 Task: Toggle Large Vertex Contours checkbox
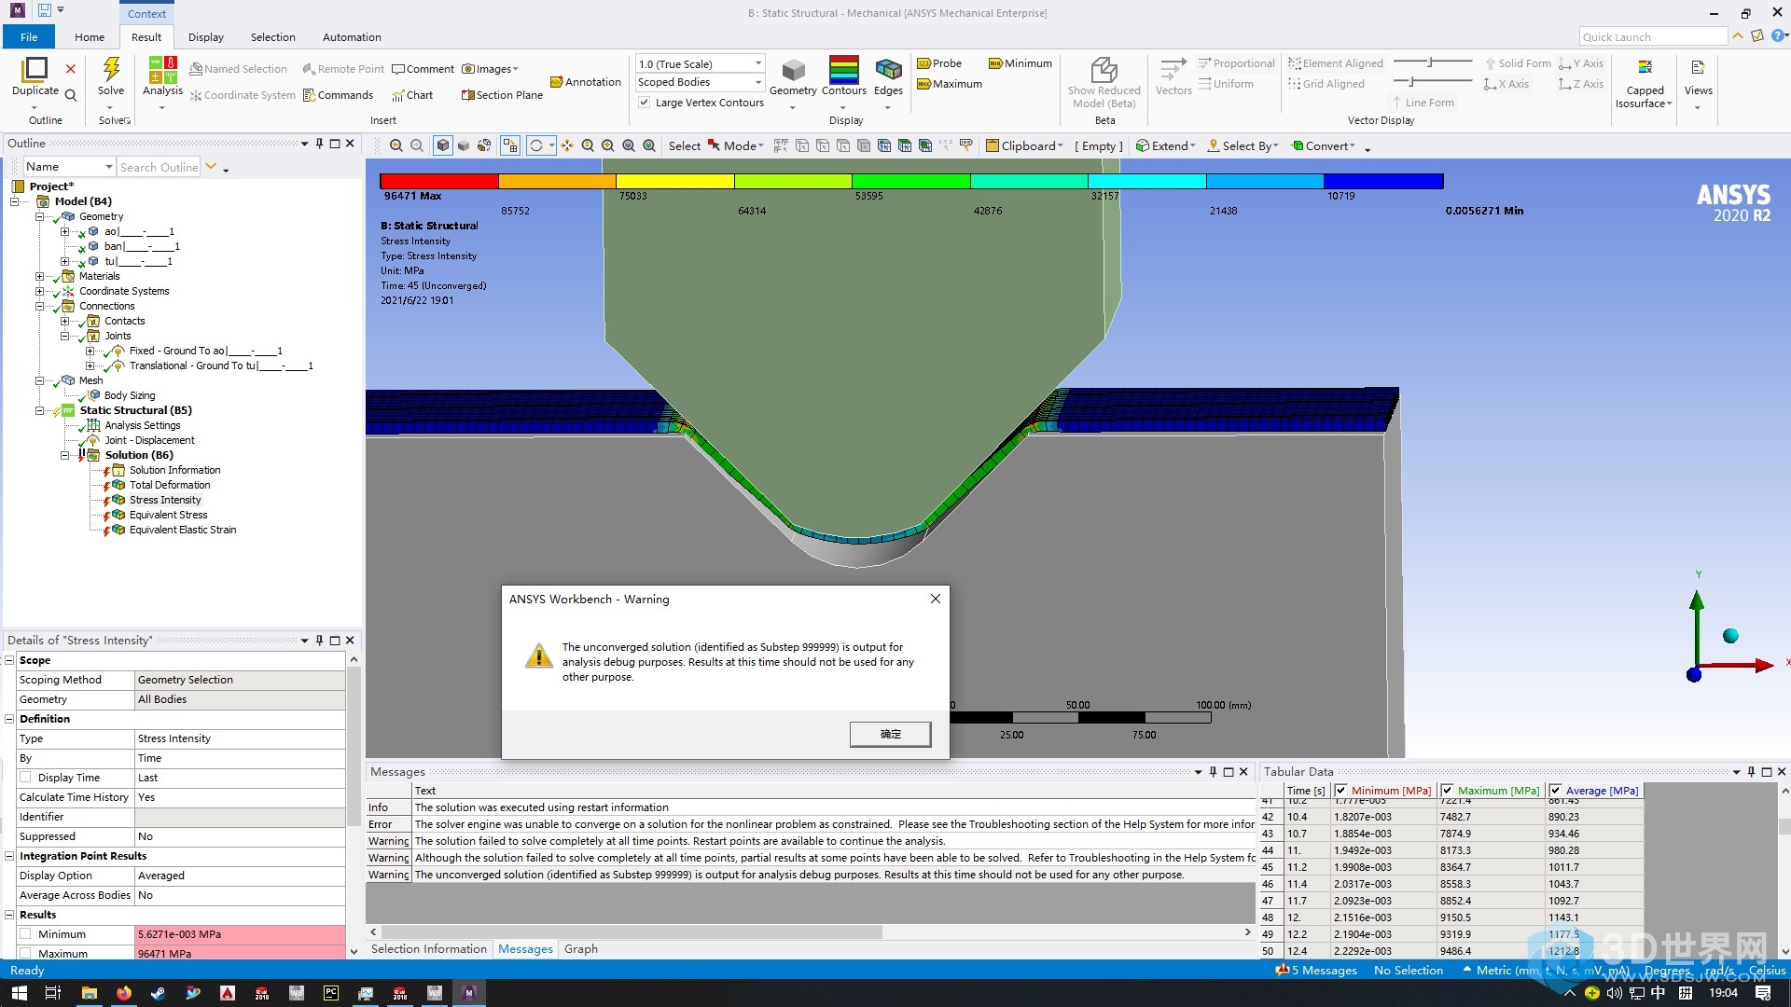(644, 103)
